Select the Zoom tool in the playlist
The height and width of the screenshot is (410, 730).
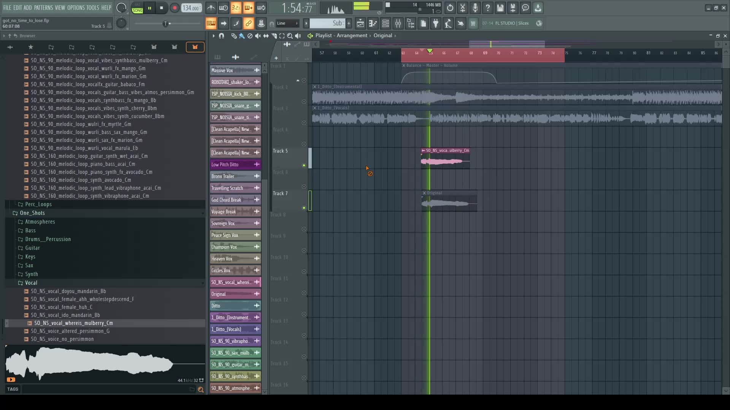tap(290, 36)
